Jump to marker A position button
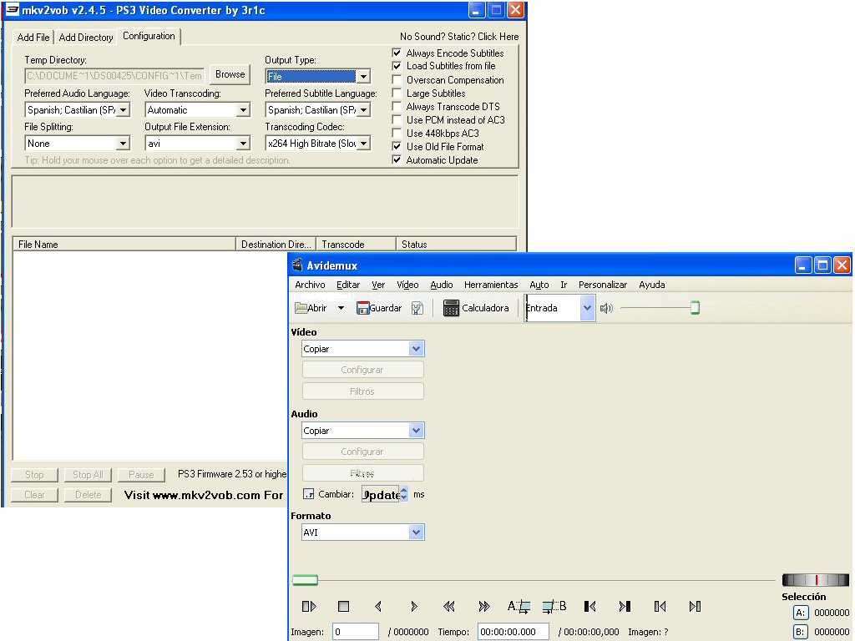855x641 pixels. tap(660, 606)
